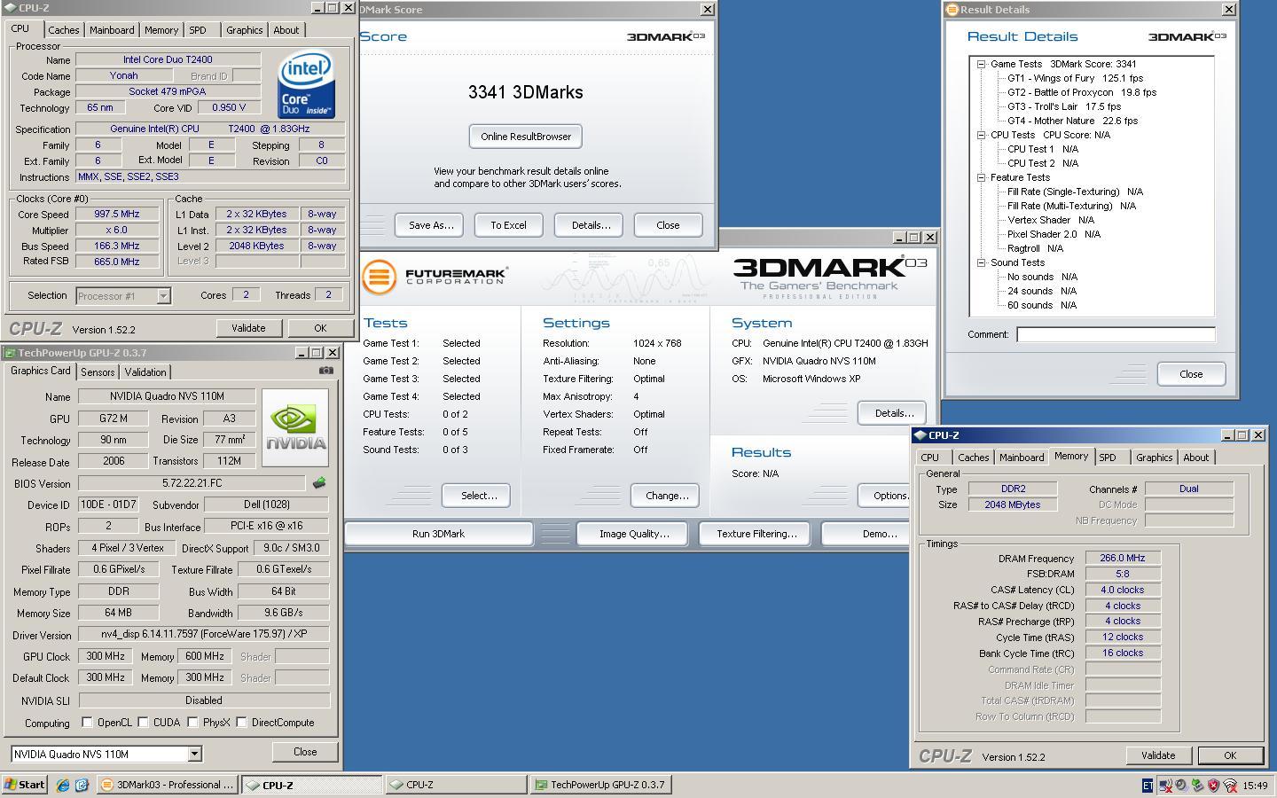Open the GPU-Z screenshot camera icon
Screen dimensions: 1277x798
(326, 371)
